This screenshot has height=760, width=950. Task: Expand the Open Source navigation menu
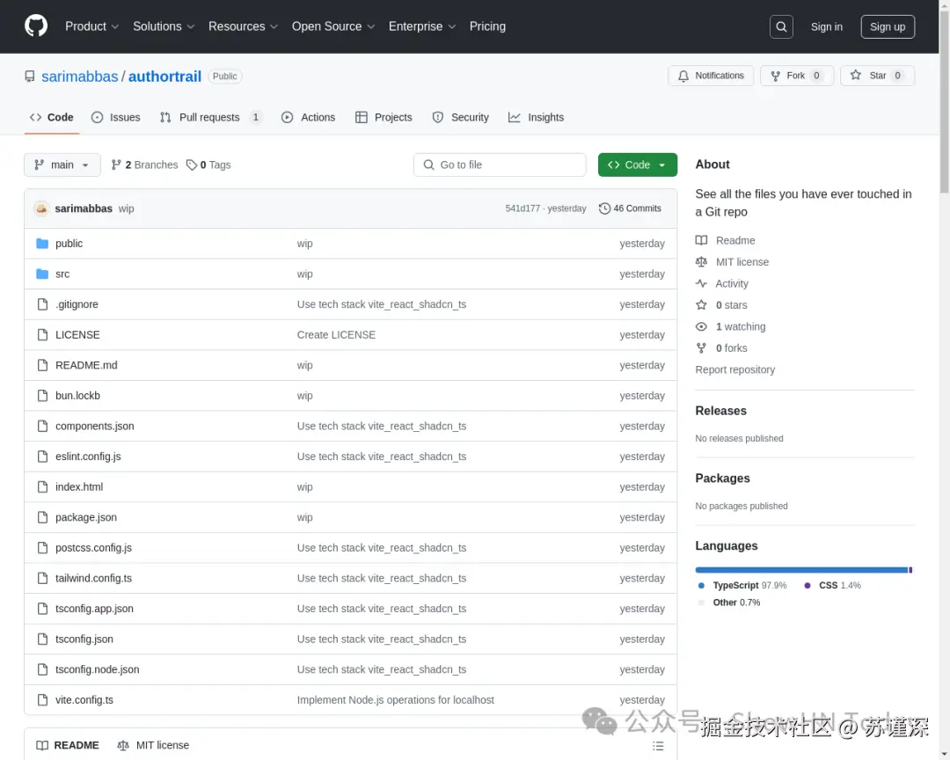coord(333,26)
